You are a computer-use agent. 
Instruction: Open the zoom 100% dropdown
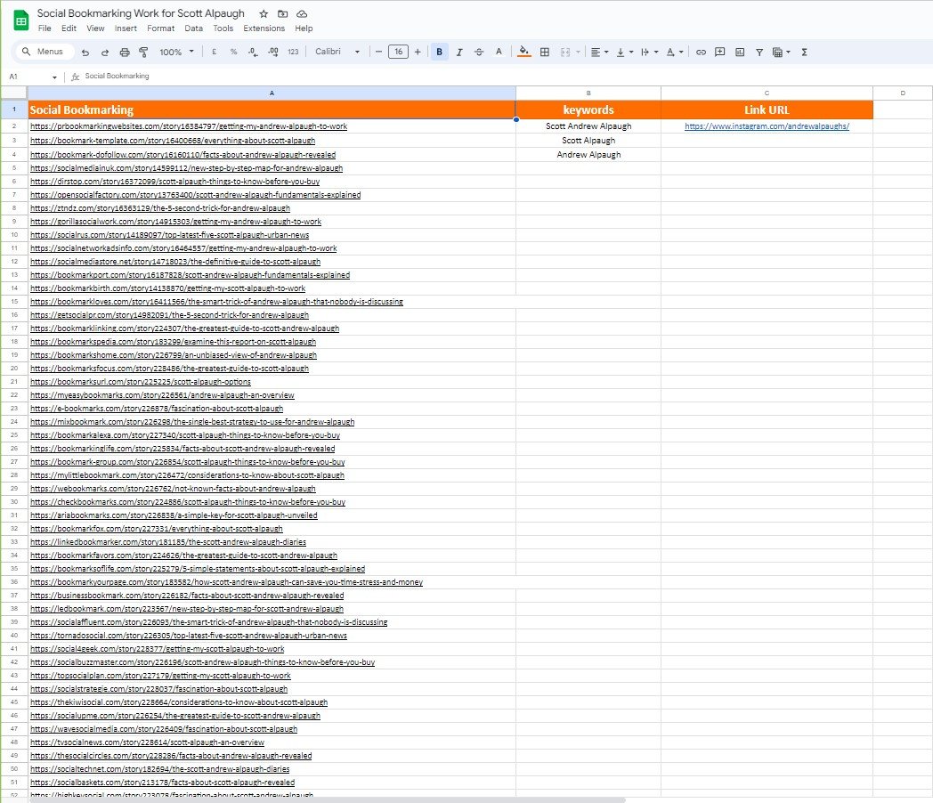click(176, 53)
